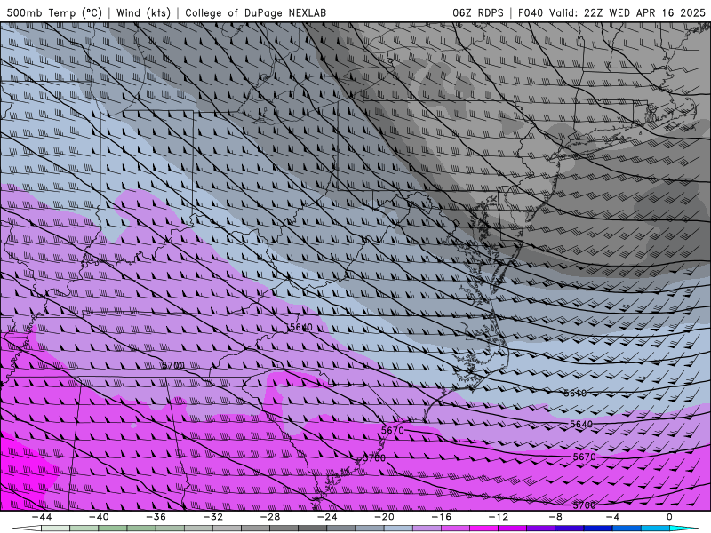
Task: Select the '0' colorbar tick label
Action: point(669,517)
